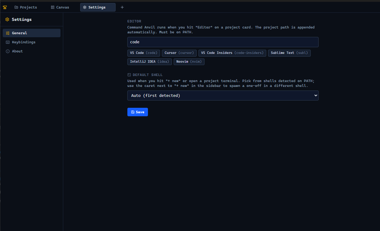Open the About section
The image size is (380, 231).
pyautogui.click(x=31, y=51)
